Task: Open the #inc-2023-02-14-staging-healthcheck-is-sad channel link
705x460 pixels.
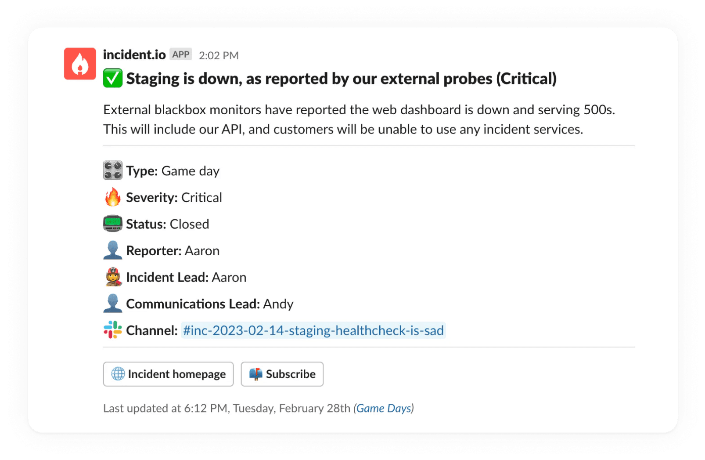Action: pyautogui.click(x=313, y=330)
